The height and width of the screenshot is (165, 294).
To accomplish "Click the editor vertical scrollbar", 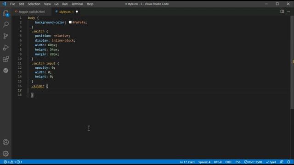I will coord(292,62).
